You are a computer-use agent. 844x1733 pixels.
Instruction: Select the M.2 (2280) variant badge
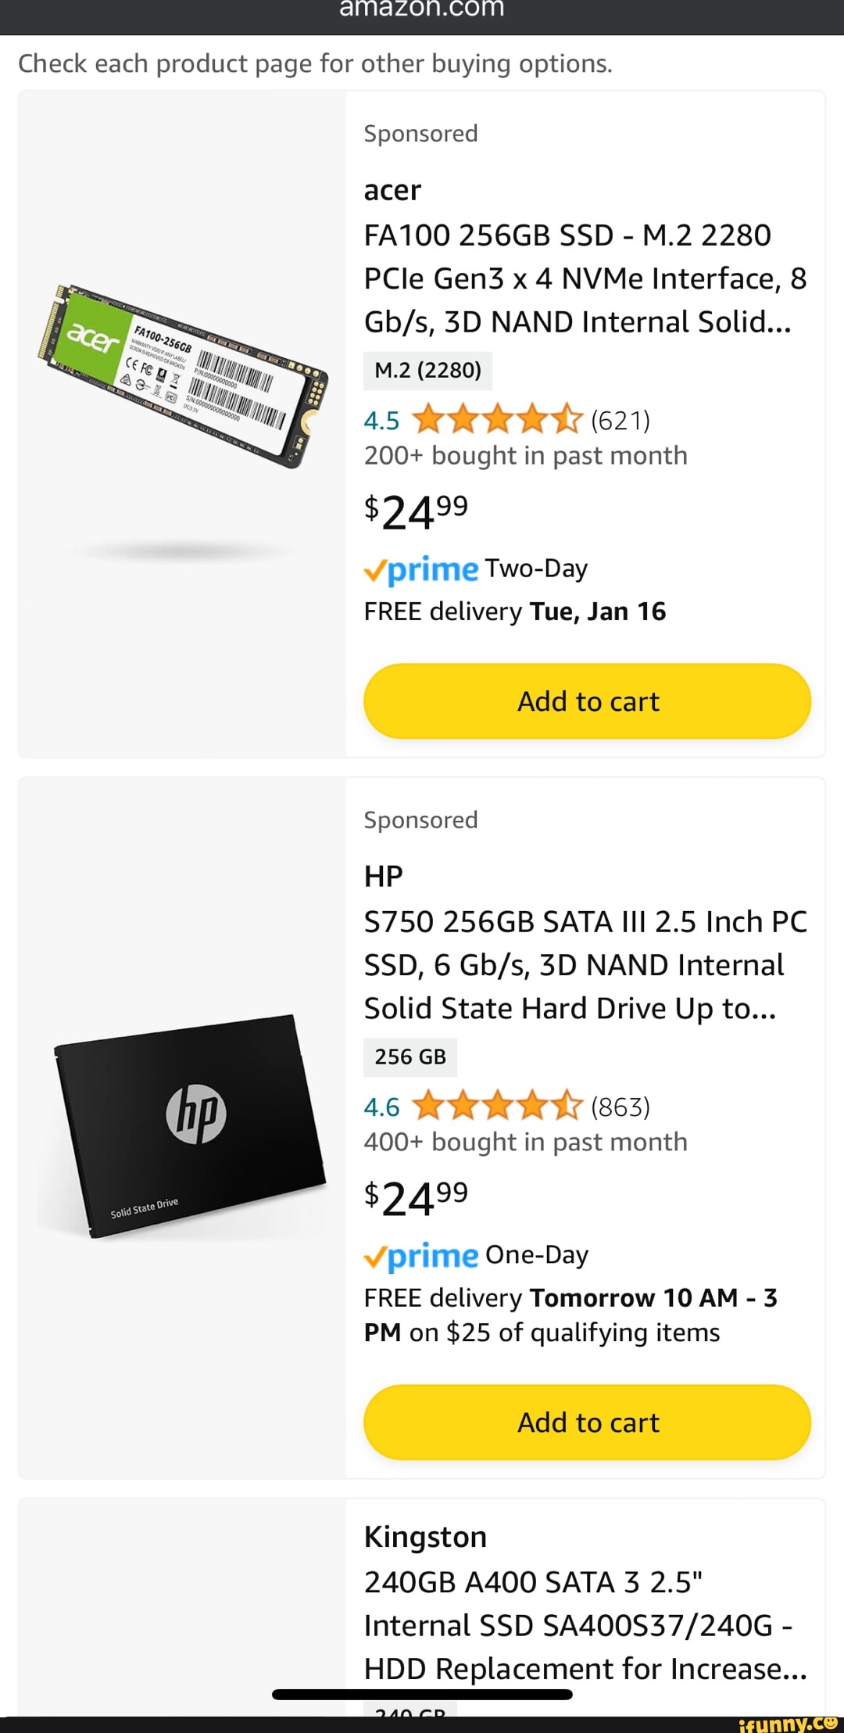click(427, 370)
